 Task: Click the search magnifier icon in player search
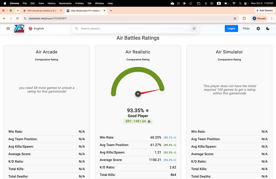(x=76, y=28)
